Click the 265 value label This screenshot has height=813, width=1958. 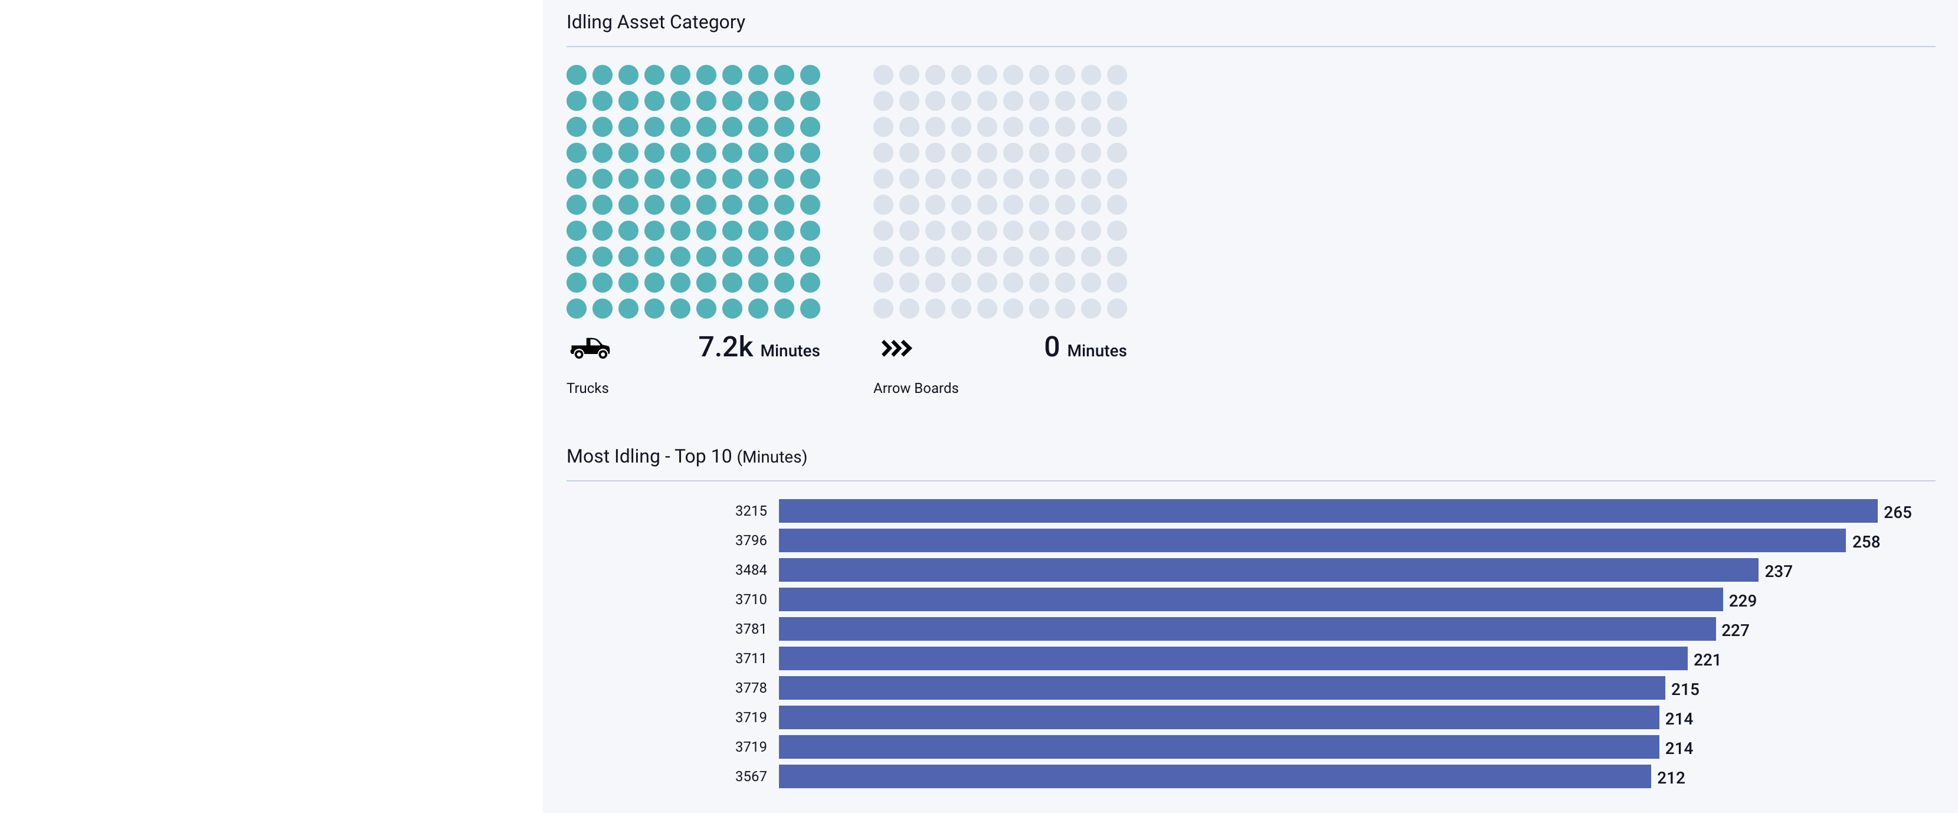[1897, 512]
